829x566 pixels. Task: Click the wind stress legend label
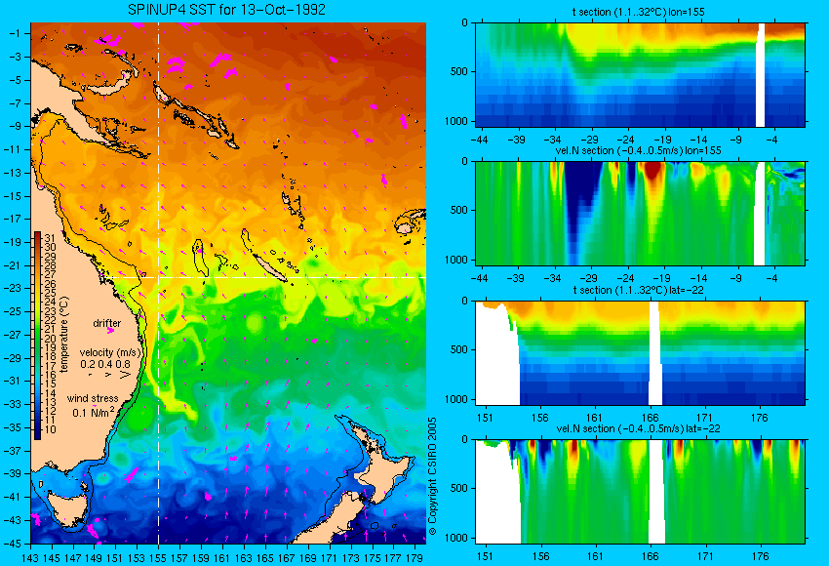click(x=93, y=398)
